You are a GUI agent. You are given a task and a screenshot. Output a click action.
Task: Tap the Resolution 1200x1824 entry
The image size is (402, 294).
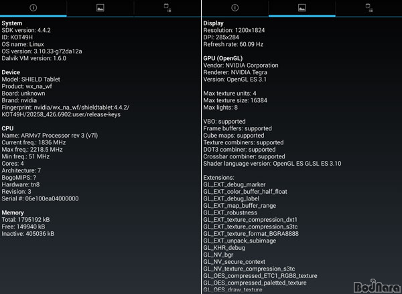(x=234, y=30)
